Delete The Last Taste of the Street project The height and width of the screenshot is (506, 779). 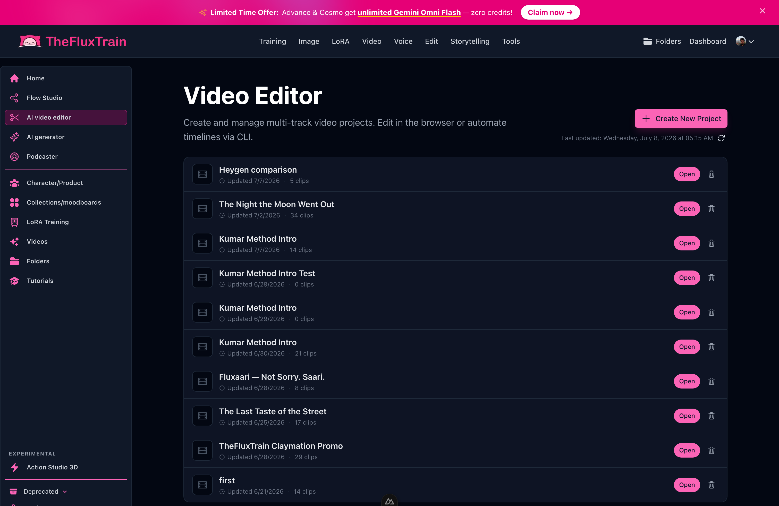pos(711,416)
